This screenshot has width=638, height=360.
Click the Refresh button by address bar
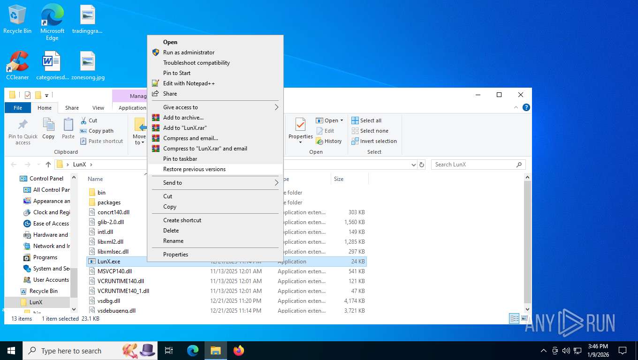pos(422,165)
